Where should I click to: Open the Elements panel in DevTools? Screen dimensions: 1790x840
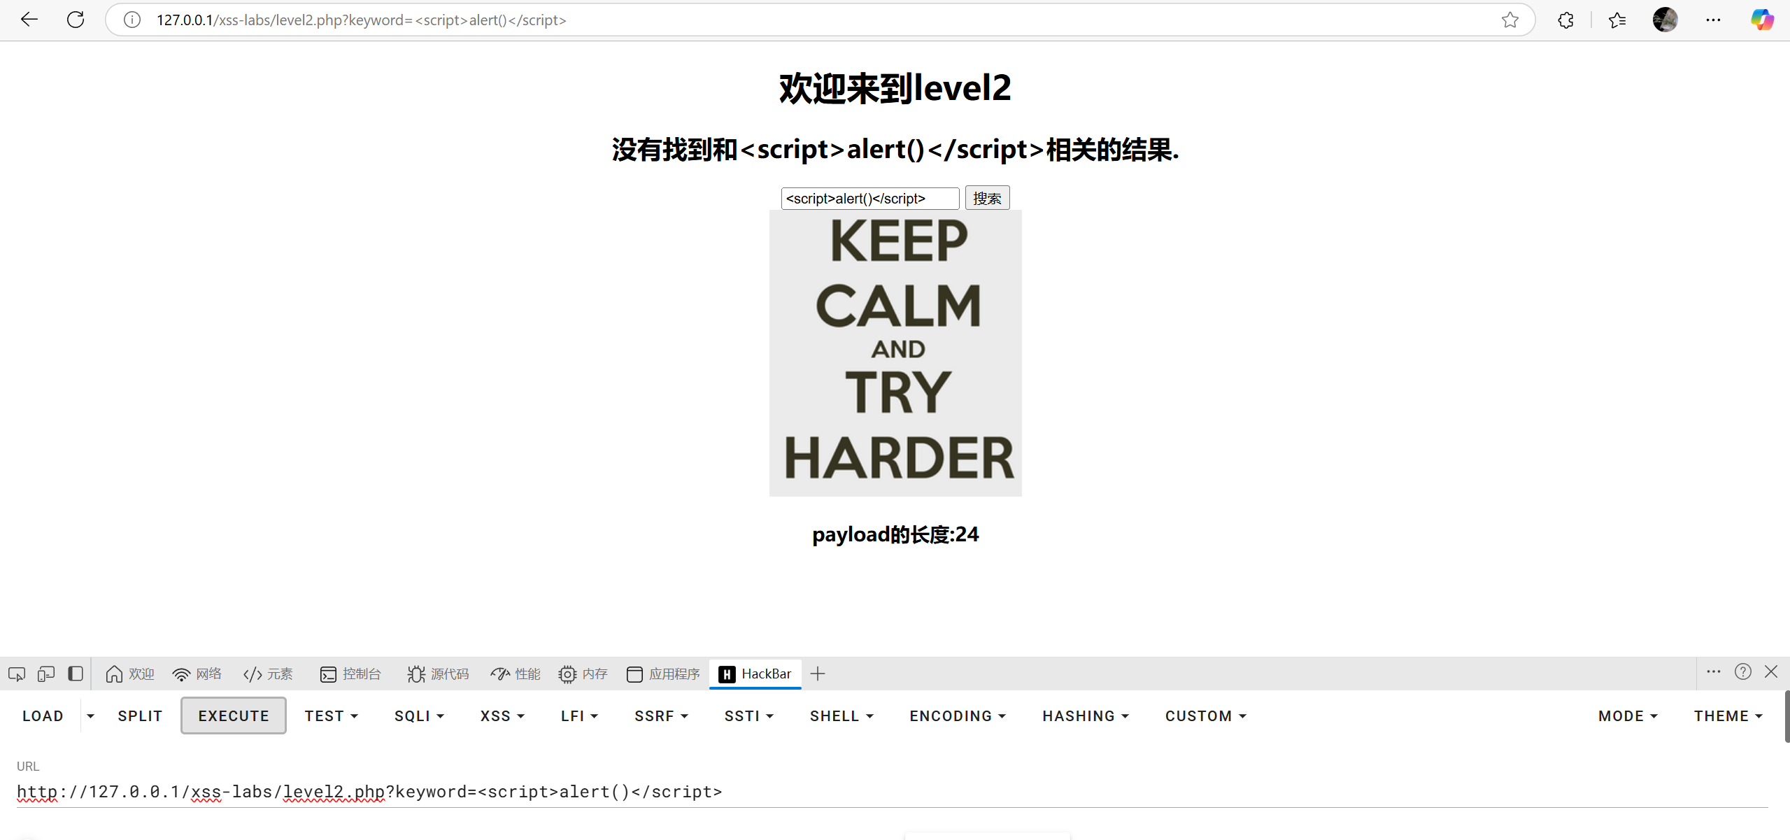pyautogui.click(x=268, y=674)
